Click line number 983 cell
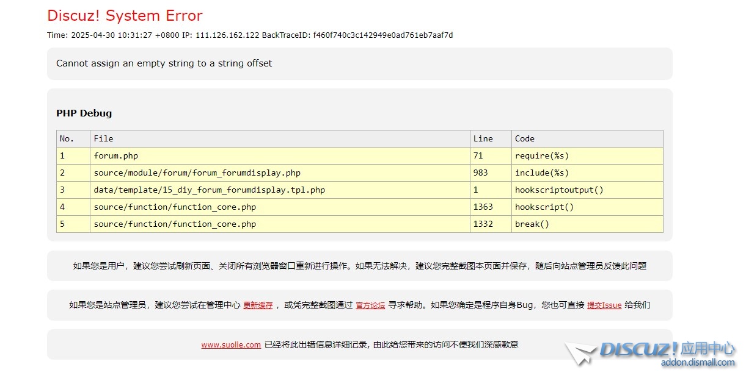Viewport: 746px width, 378px height. (491, 173)
